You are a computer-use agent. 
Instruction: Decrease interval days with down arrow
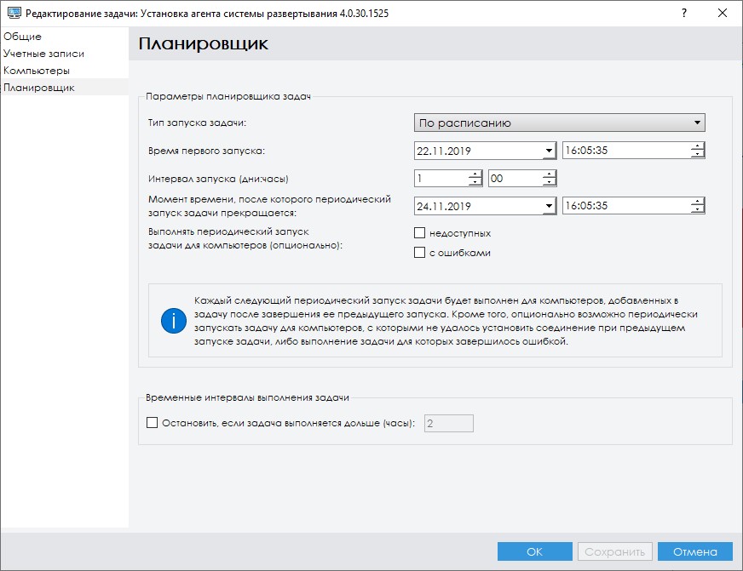point(475,182)
